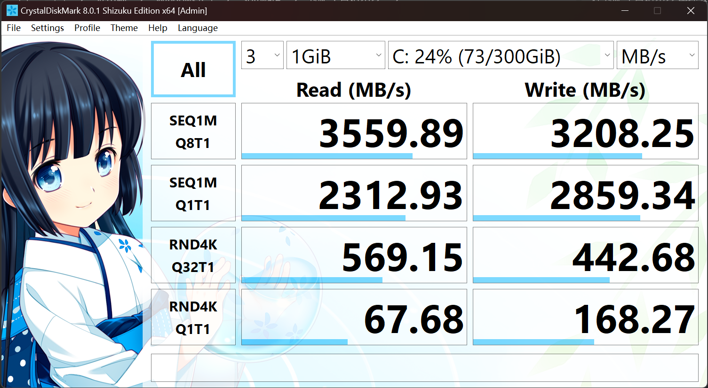Screen dimensions: 708x388
Task: Click the SEQ1M Q8T1 read result 3559.89
Action: 354,132
